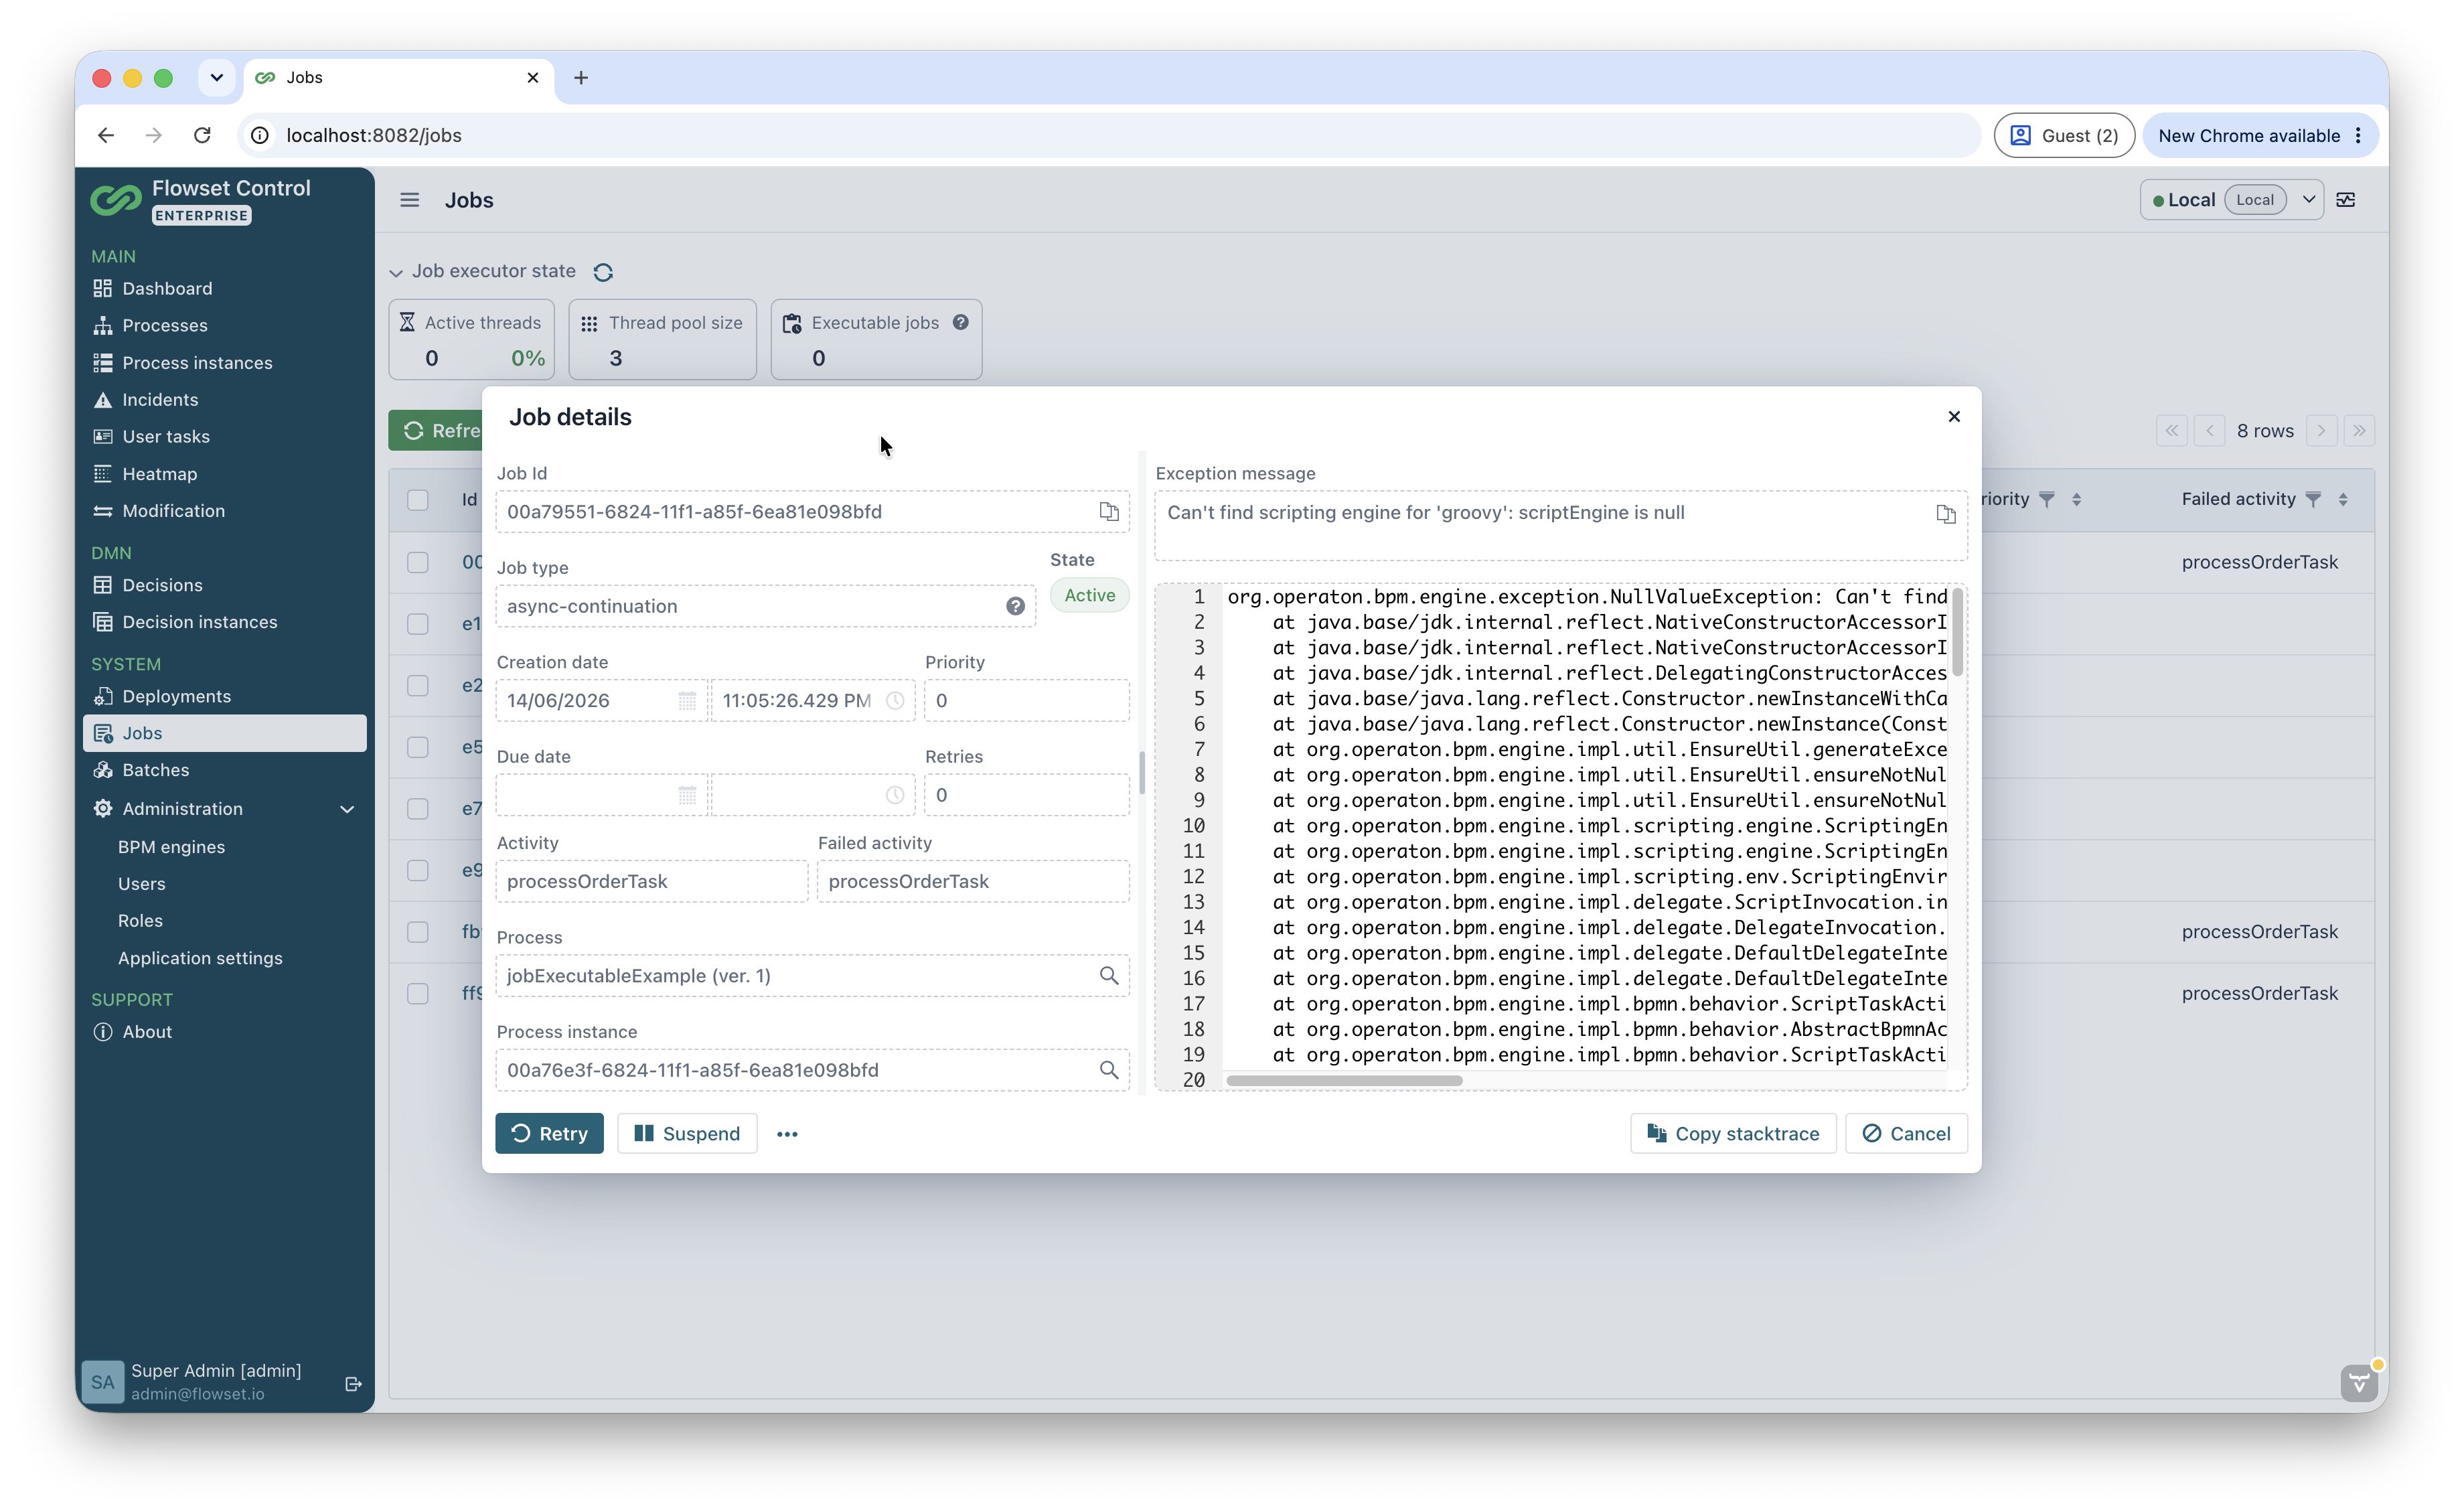Copy the Job Id to clipboard
The image size is (2464, 1512).
1108,512
